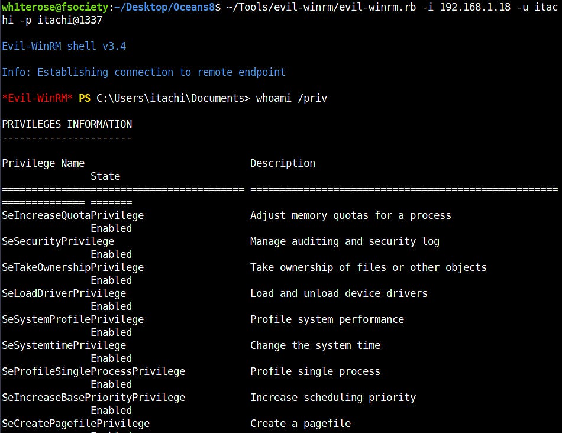Click 'Create a pagefile' description

301,424
